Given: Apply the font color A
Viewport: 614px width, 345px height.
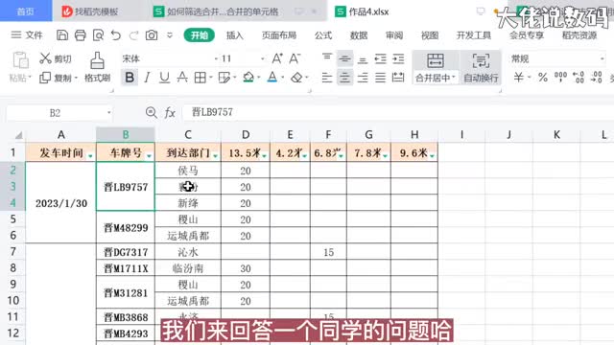Looking at the screenshot, I should pyautogui.click(x=272, y=78).
